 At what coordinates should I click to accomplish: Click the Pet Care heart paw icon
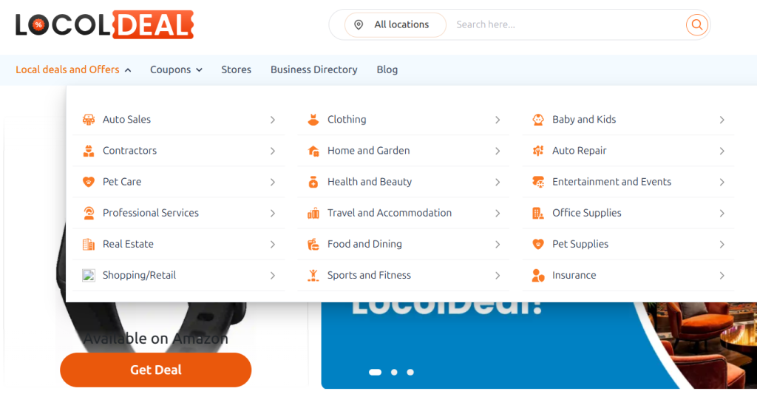pyautogui.click(x=89, y=182)
